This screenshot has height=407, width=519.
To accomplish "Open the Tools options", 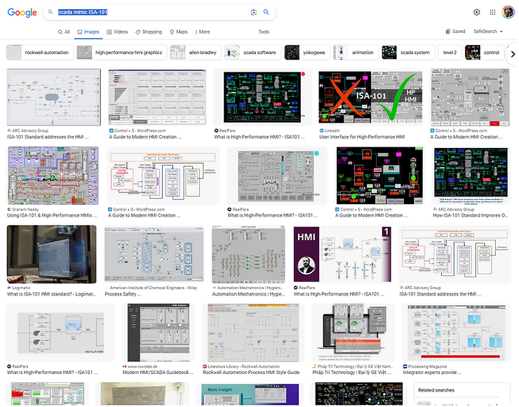I will coord(264,32).
